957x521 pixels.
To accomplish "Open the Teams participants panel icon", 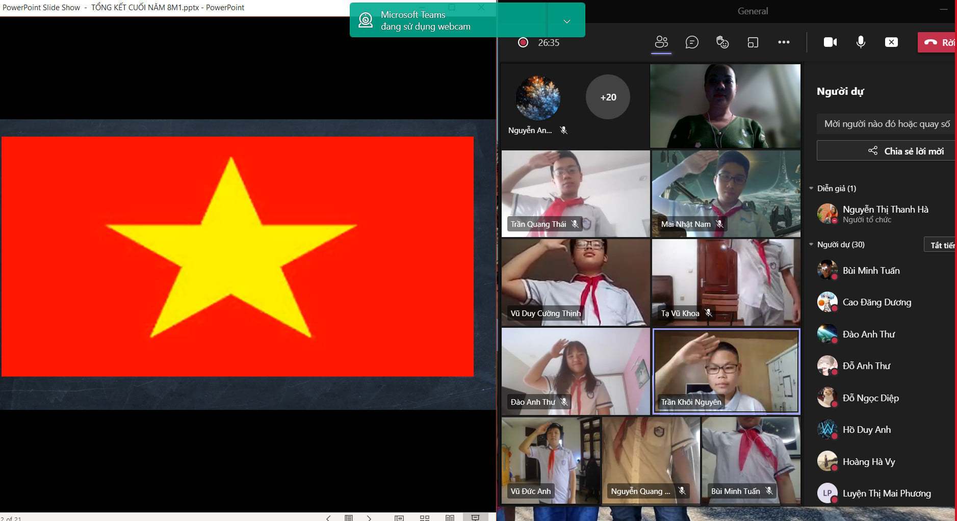I will pos(661,42).
